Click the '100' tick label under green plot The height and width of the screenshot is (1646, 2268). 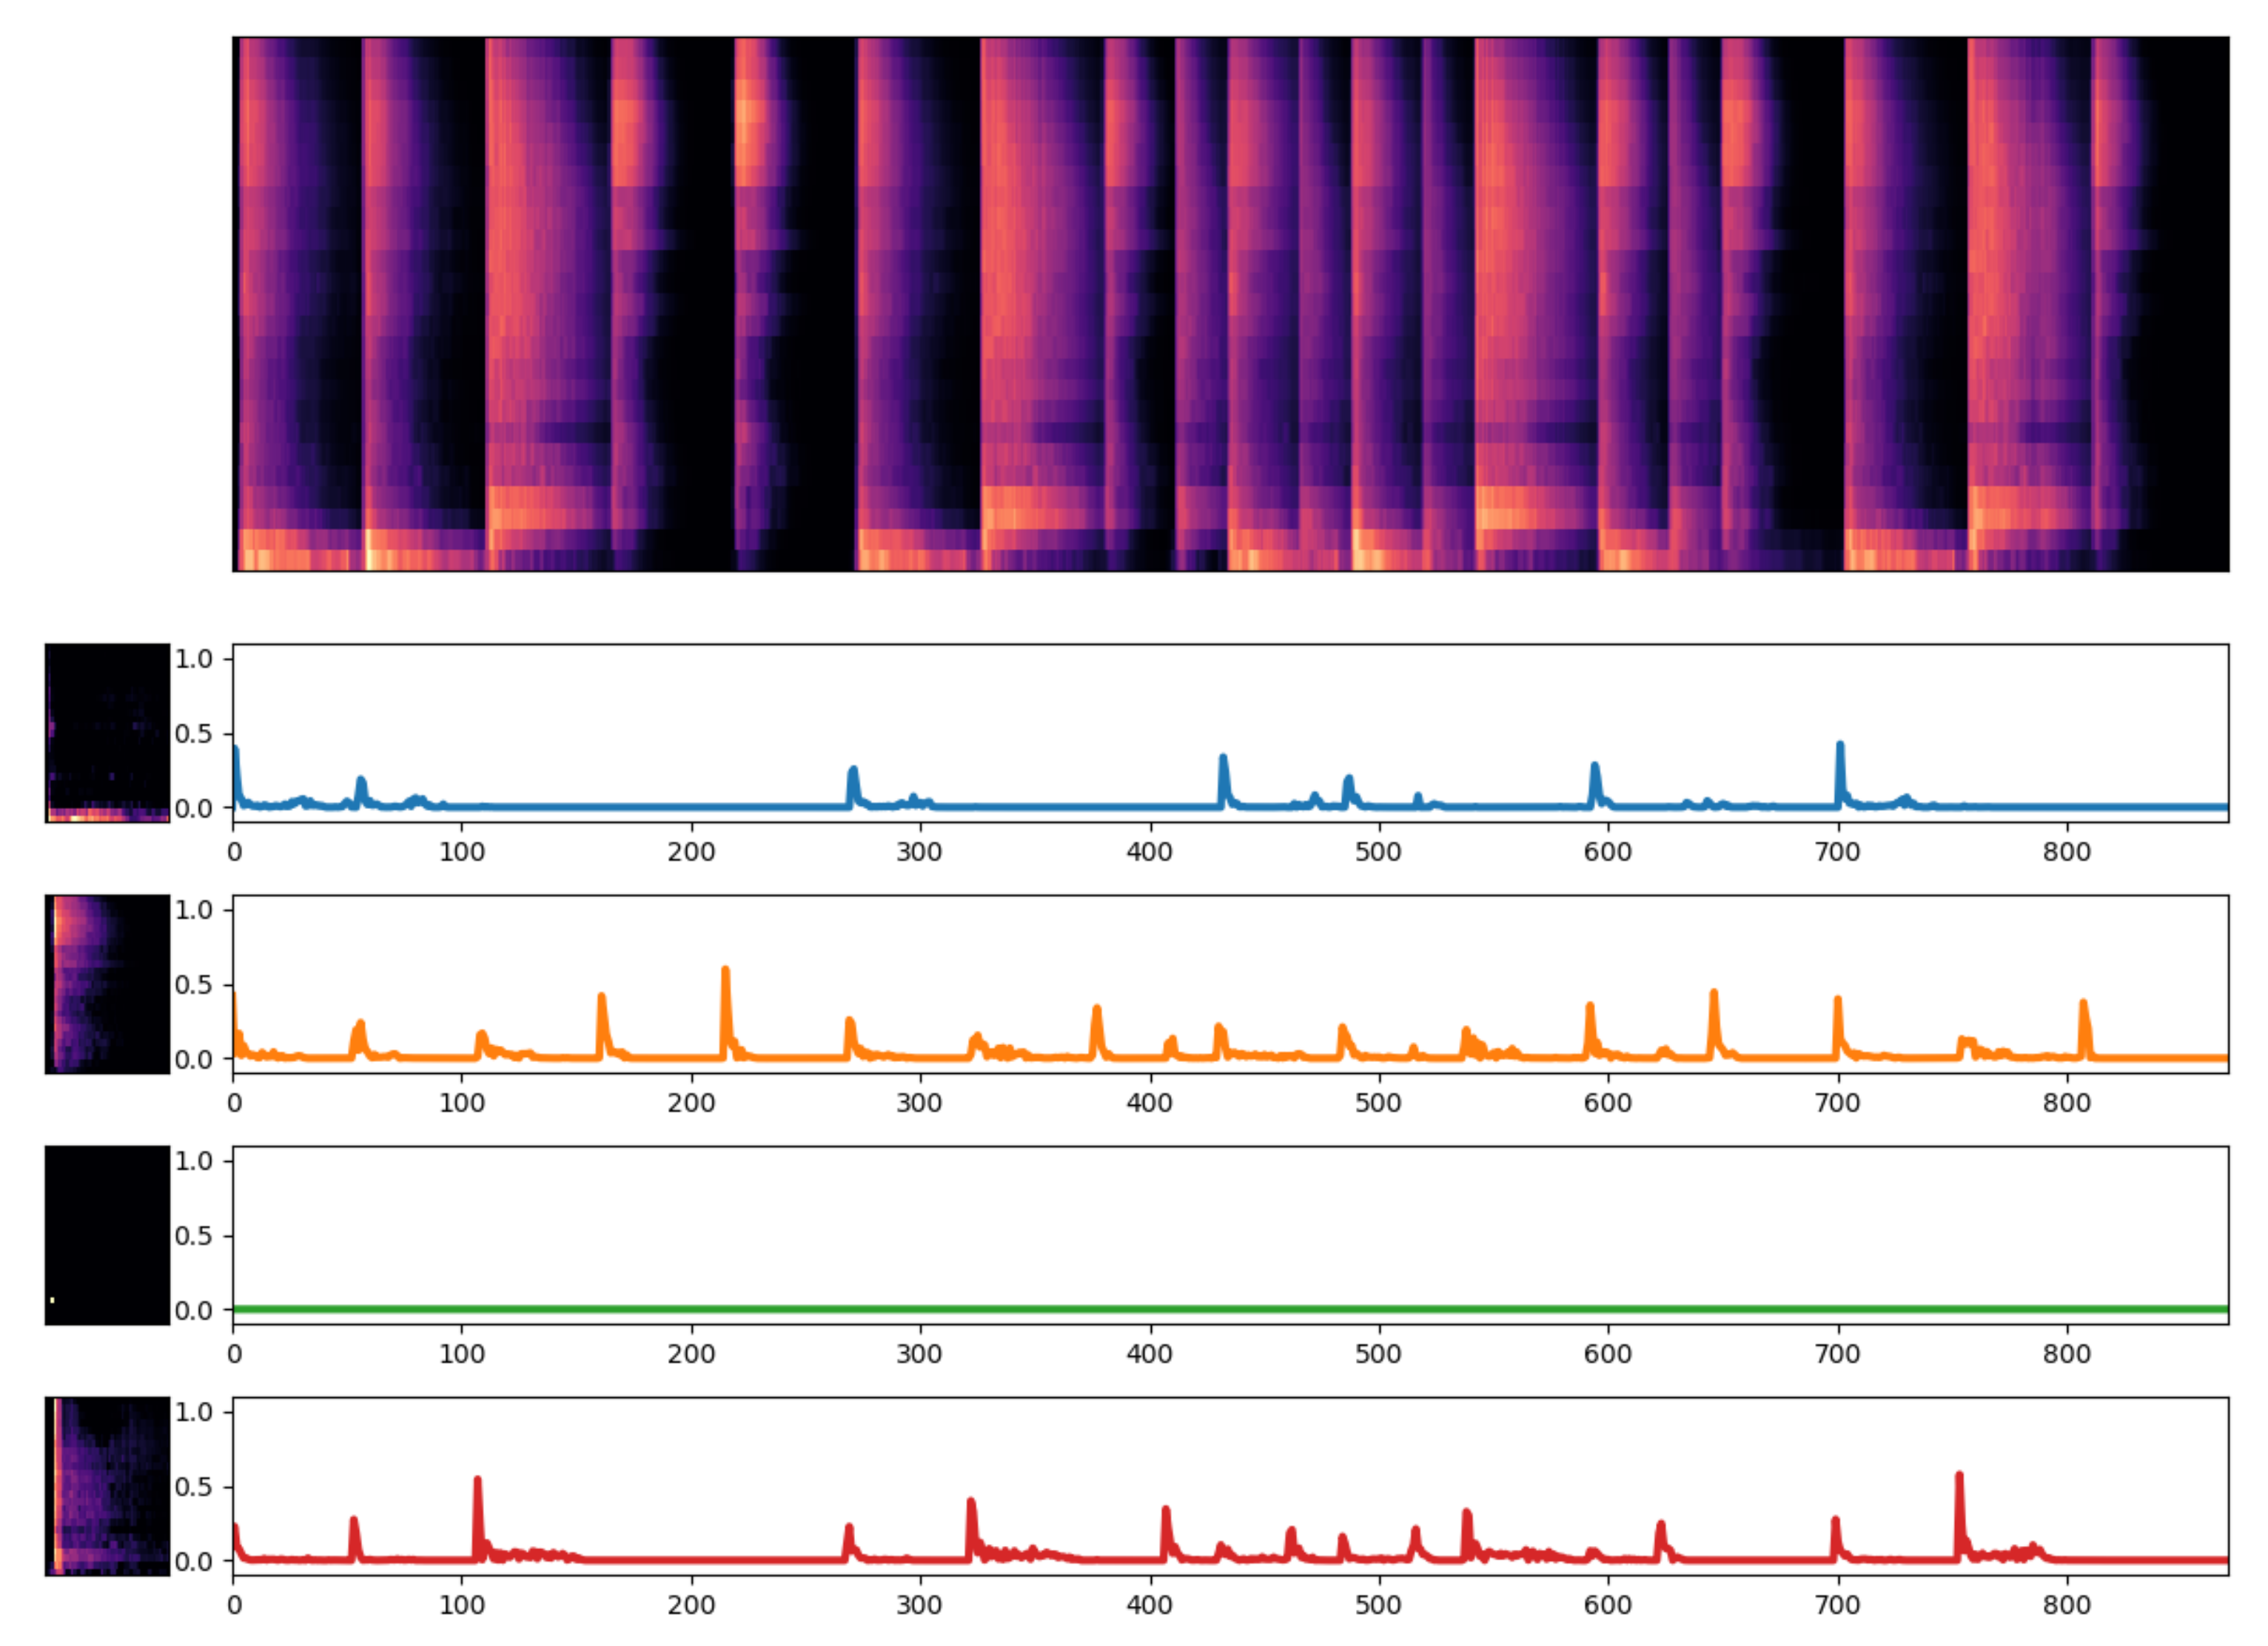pyautogui.click(x=462, y=1355)
